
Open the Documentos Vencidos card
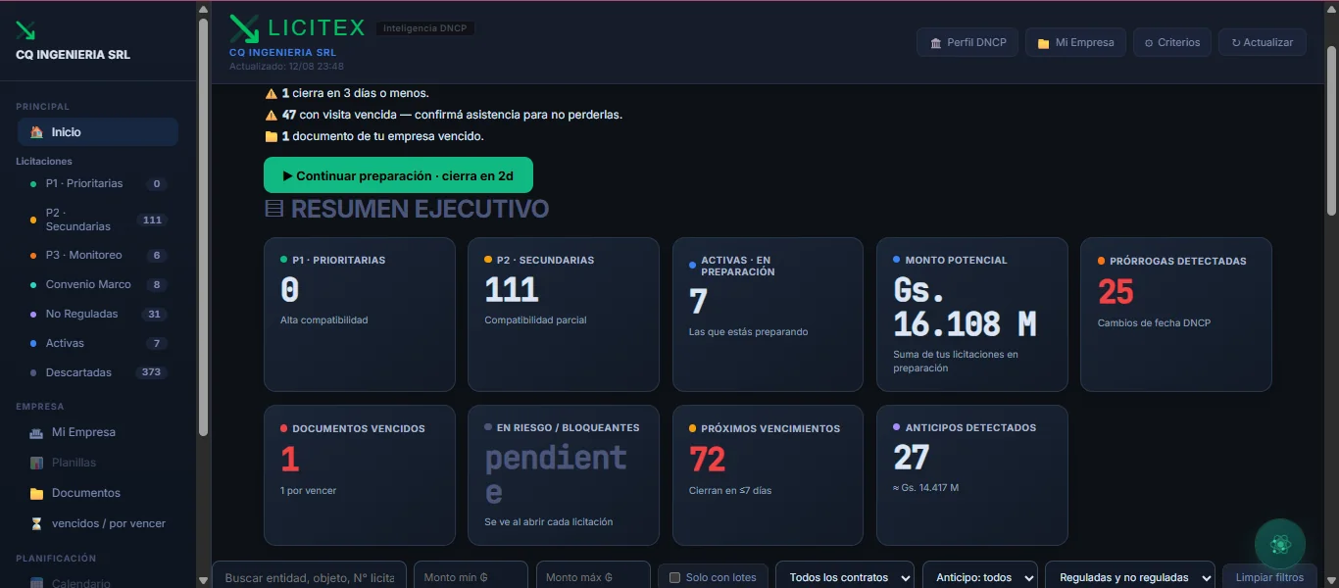click(360, 475)
